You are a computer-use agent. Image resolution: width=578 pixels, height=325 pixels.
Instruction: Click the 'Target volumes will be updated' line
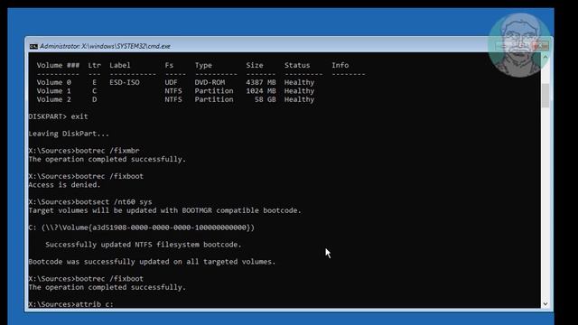point(164,210)
